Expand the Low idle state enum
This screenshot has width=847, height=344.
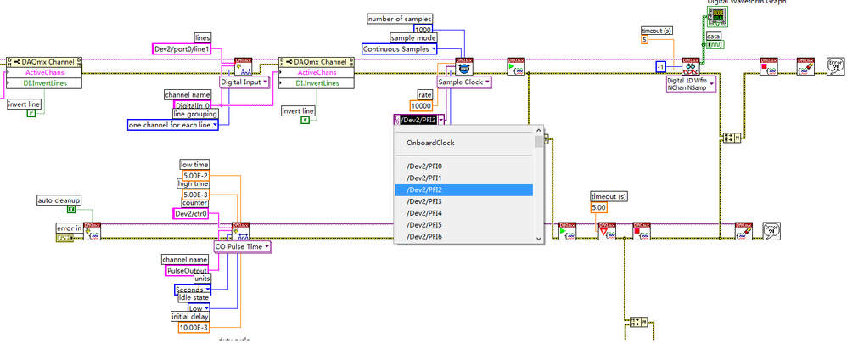pyautogui.click(x=199, y=308)
